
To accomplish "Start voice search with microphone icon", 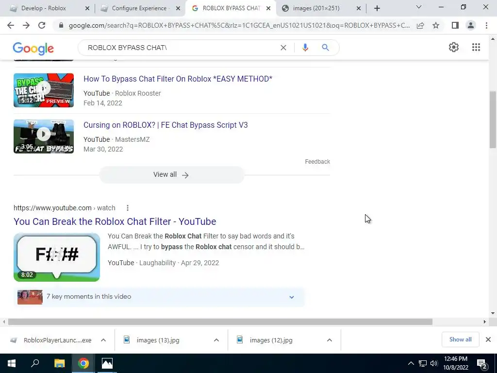I will [x=305, y=48].
